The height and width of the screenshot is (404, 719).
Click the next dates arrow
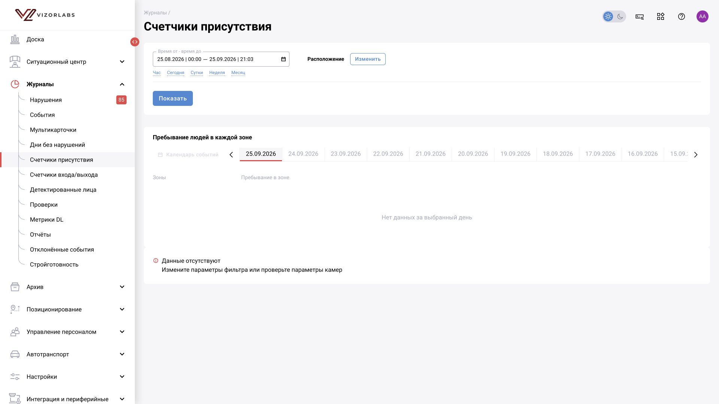(x=696, y=154)
